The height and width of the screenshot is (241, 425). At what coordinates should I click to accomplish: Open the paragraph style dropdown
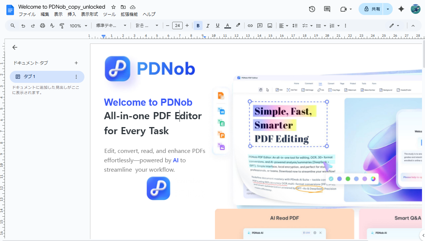(x=111, y=26)
